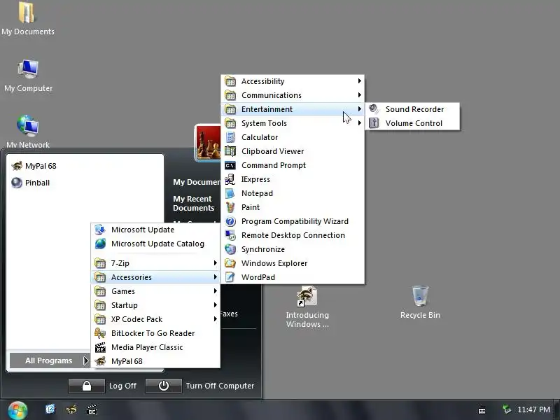Viewport: 560px width, 420px height.
Task: Launch MyPal 68 from All Programs list
Action: pyautogui.click(x=155, y=361)
